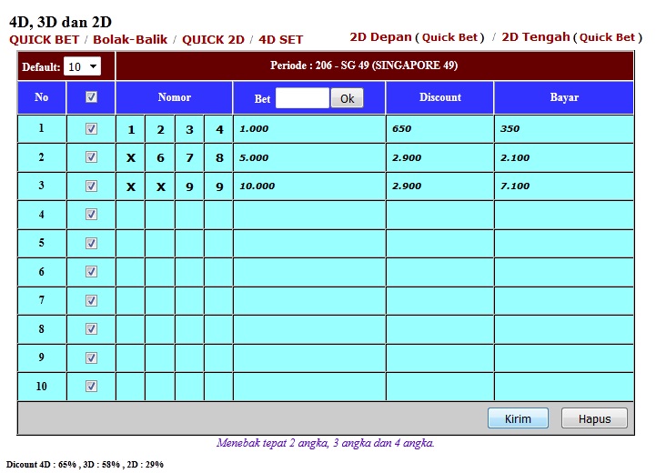Image resolution: width=656 pixels, height=473 pixels.
Task: Open Quick Bet beside 2D Tengah
Action: 607,37
